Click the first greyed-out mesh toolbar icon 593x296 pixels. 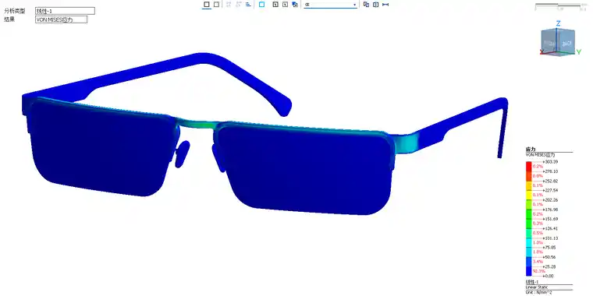click(229, 5)
